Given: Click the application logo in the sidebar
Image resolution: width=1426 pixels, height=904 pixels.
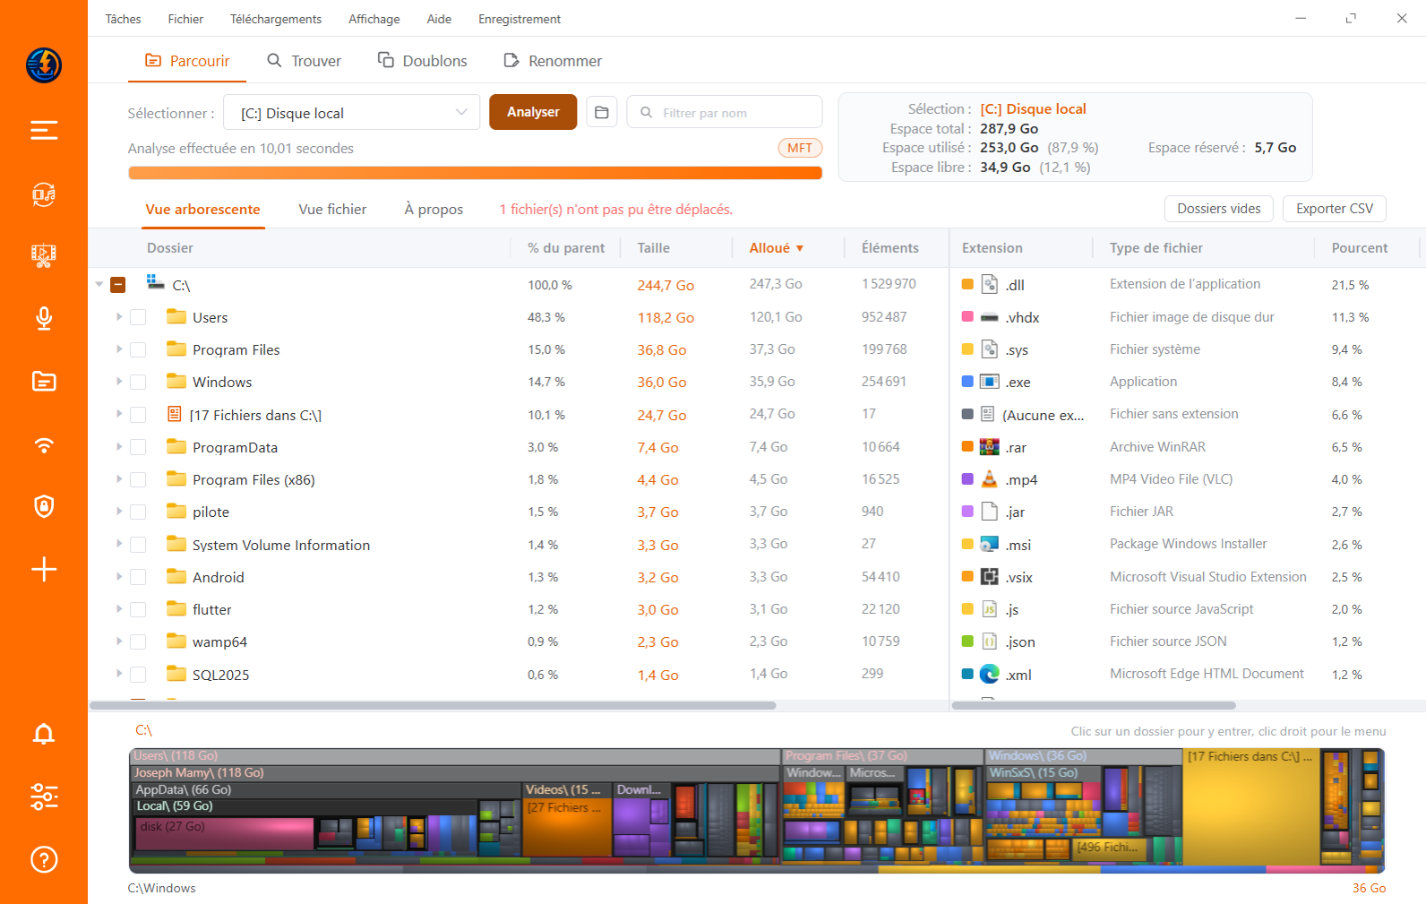Looking at the screenshot, I should click(x=44, y=65).
